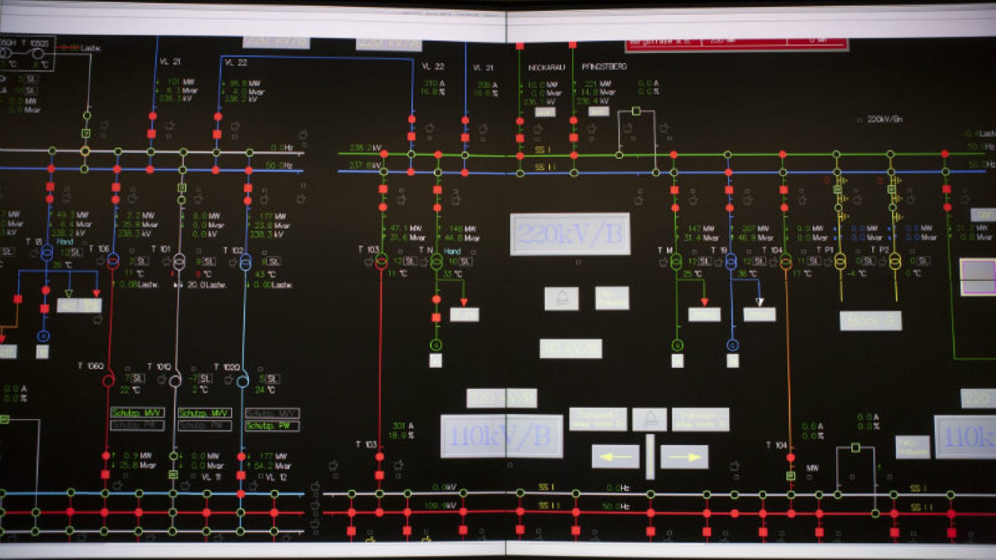Click the yellow left arrow button
The image size is (996, 560).
[615, 456]
